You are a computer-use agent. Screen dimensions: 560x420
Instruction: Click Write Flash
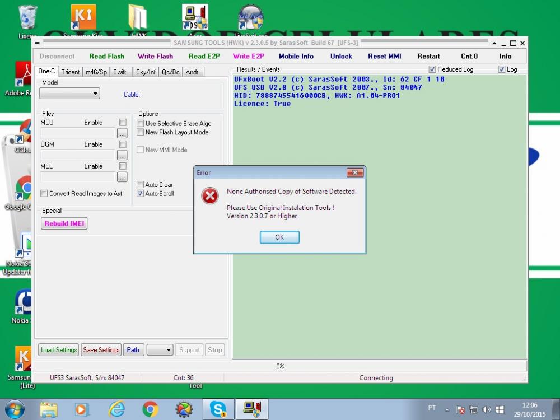coord(155,56)
